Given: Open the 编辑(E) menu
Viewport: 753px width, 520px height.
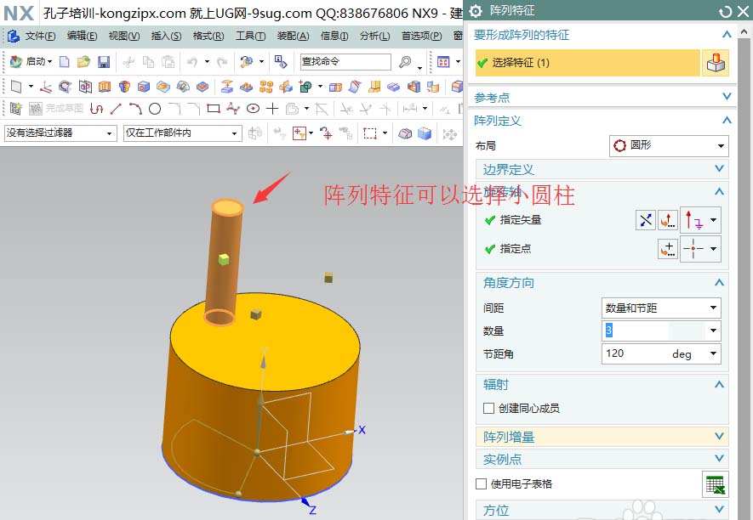Looking at the screenshot, I should tap(83, 36).
